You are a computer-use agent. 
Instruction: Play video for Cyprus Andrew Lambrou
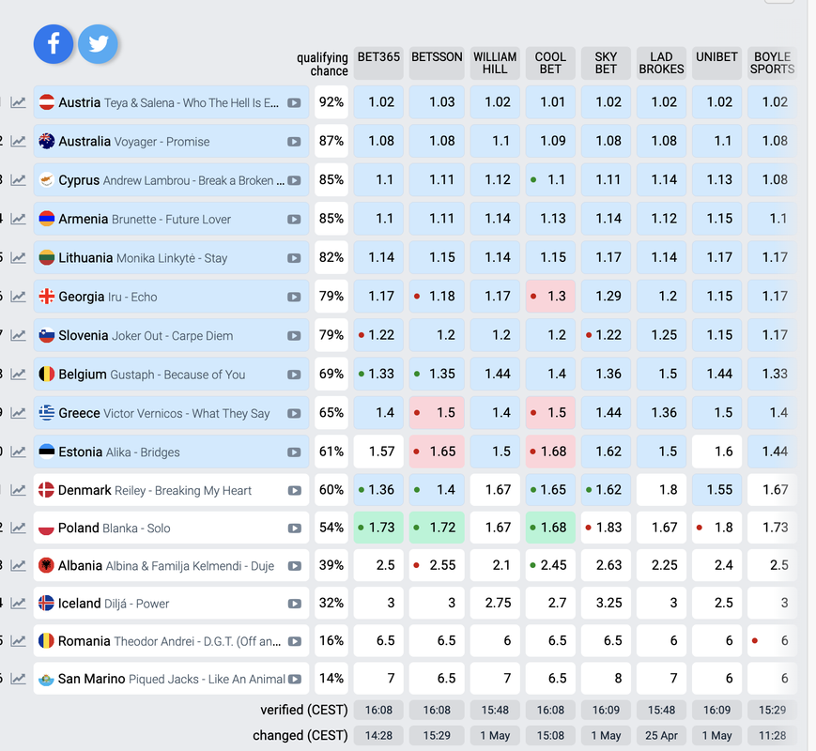(x=294, y=180)
